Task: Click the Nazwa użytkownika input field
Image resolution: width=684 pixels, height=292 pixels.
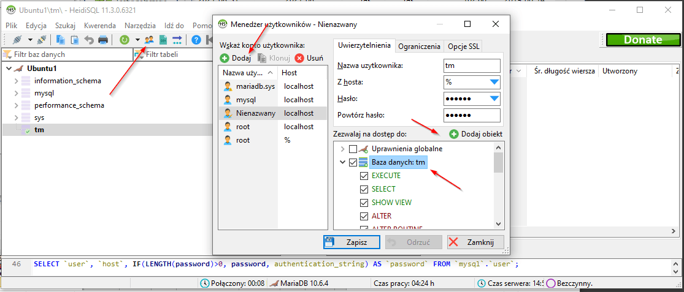Action: (x=471, y=65)
